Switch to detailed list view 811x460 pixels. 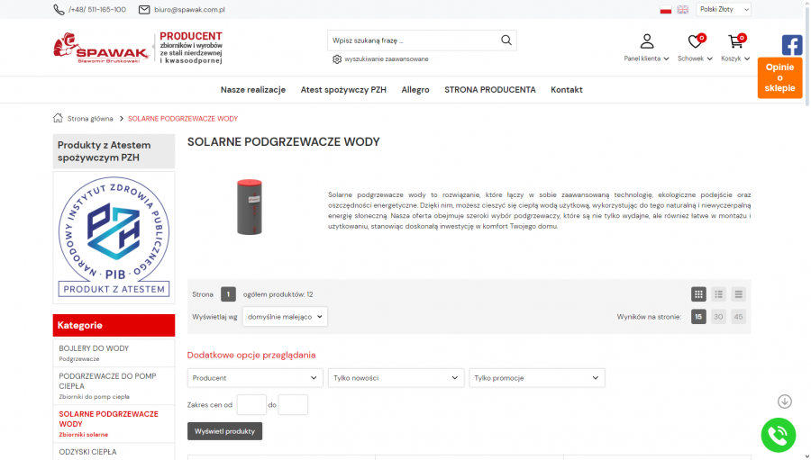coord(718,294)
